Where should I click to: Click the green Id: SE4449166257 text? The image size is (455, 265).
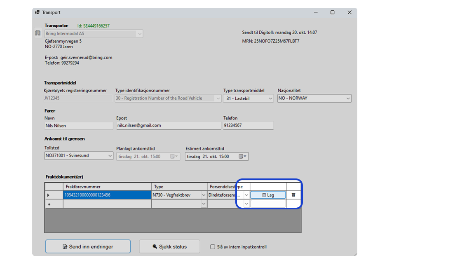[x=94, y=26]
